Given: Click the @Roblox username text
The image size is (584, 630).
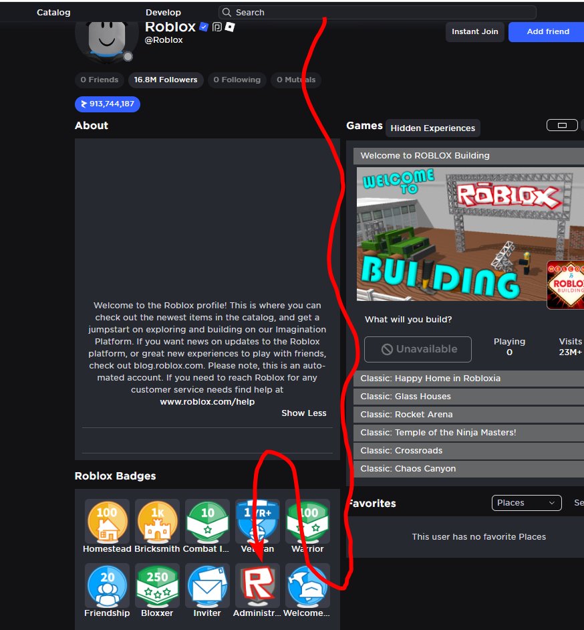Looking at the screenshot, I should [x=164, y=40].
